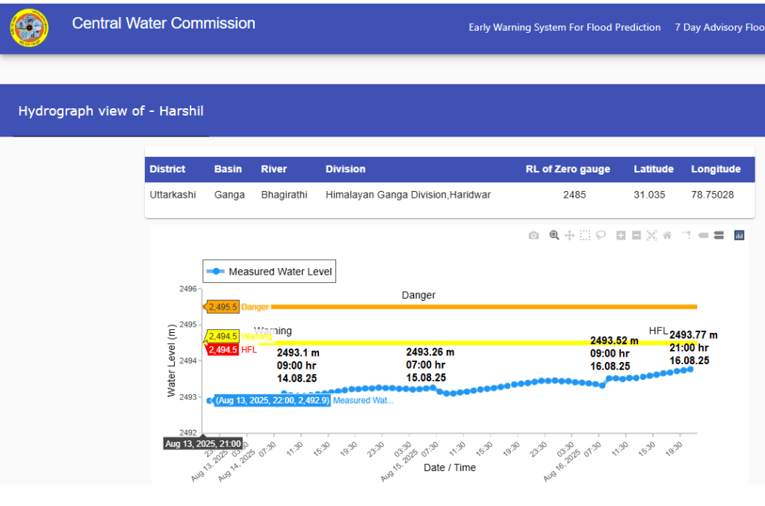This screenshot has width=765, height=506.
Task: Click the Autoscale icon
Action: pos(651,235)
